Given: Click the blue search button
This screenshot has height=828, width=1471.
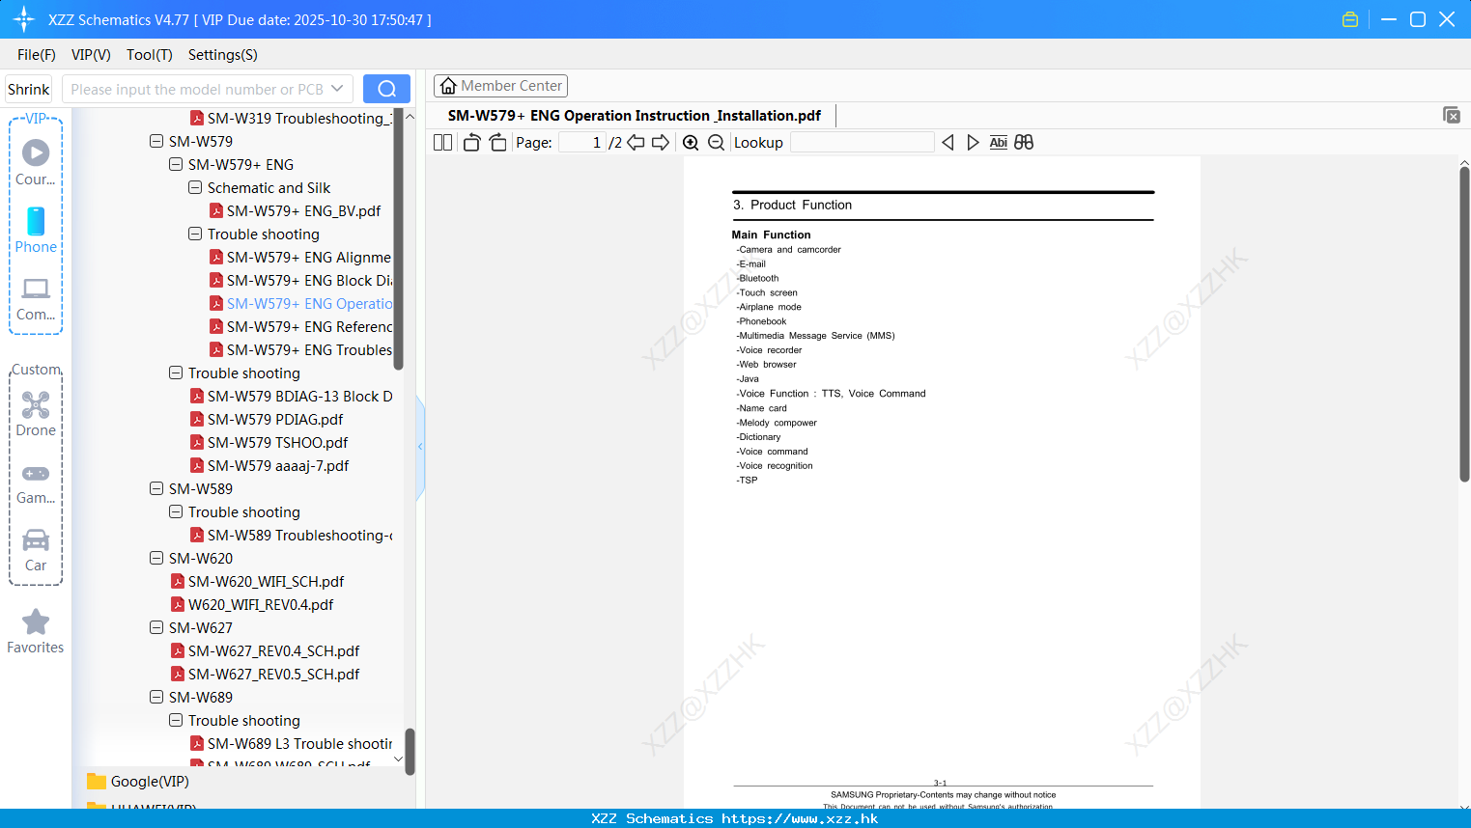Looking at the screenshot, I should click(x=386, y=89).
